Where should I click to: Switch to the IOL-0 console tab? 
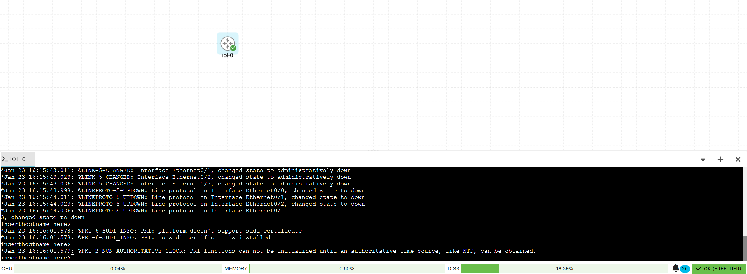point(18,159)
